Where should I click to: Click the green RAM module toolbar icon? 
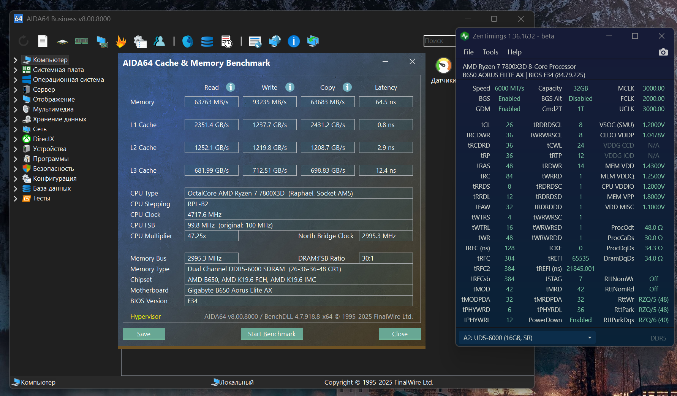pos(82,41)
